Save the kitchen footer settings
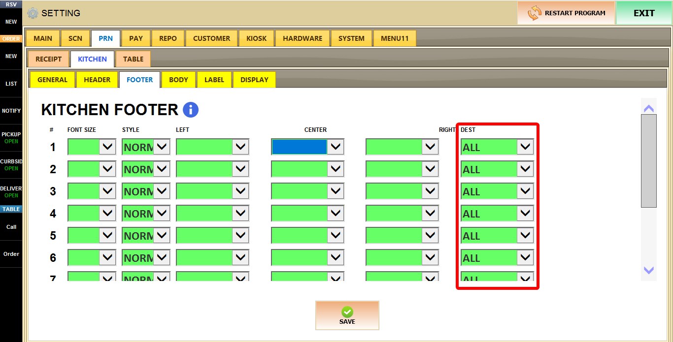Viewport: 673px width, 342px height. tap(347, 315)
